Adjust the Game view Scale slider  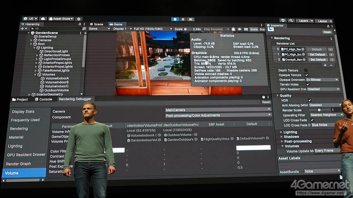pos(188,29)
